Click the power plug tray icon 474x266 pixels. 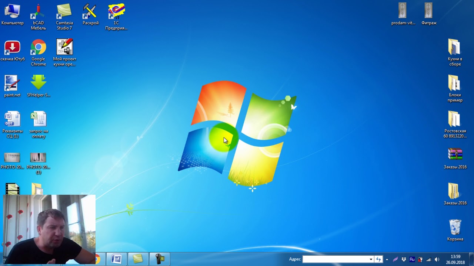coord(420,259)
